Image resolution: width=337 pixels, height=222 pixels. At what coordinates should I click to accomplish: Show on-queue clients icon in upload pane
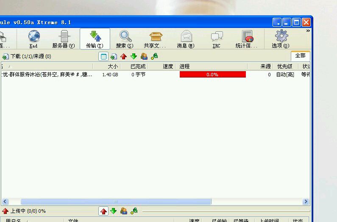[x=124, y=211]
